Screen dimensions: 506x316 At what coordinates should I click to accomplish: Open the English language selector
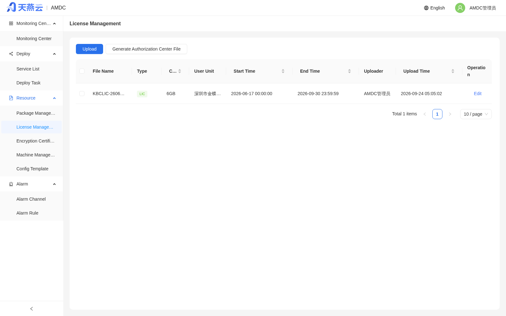click(x=435, y=8)
